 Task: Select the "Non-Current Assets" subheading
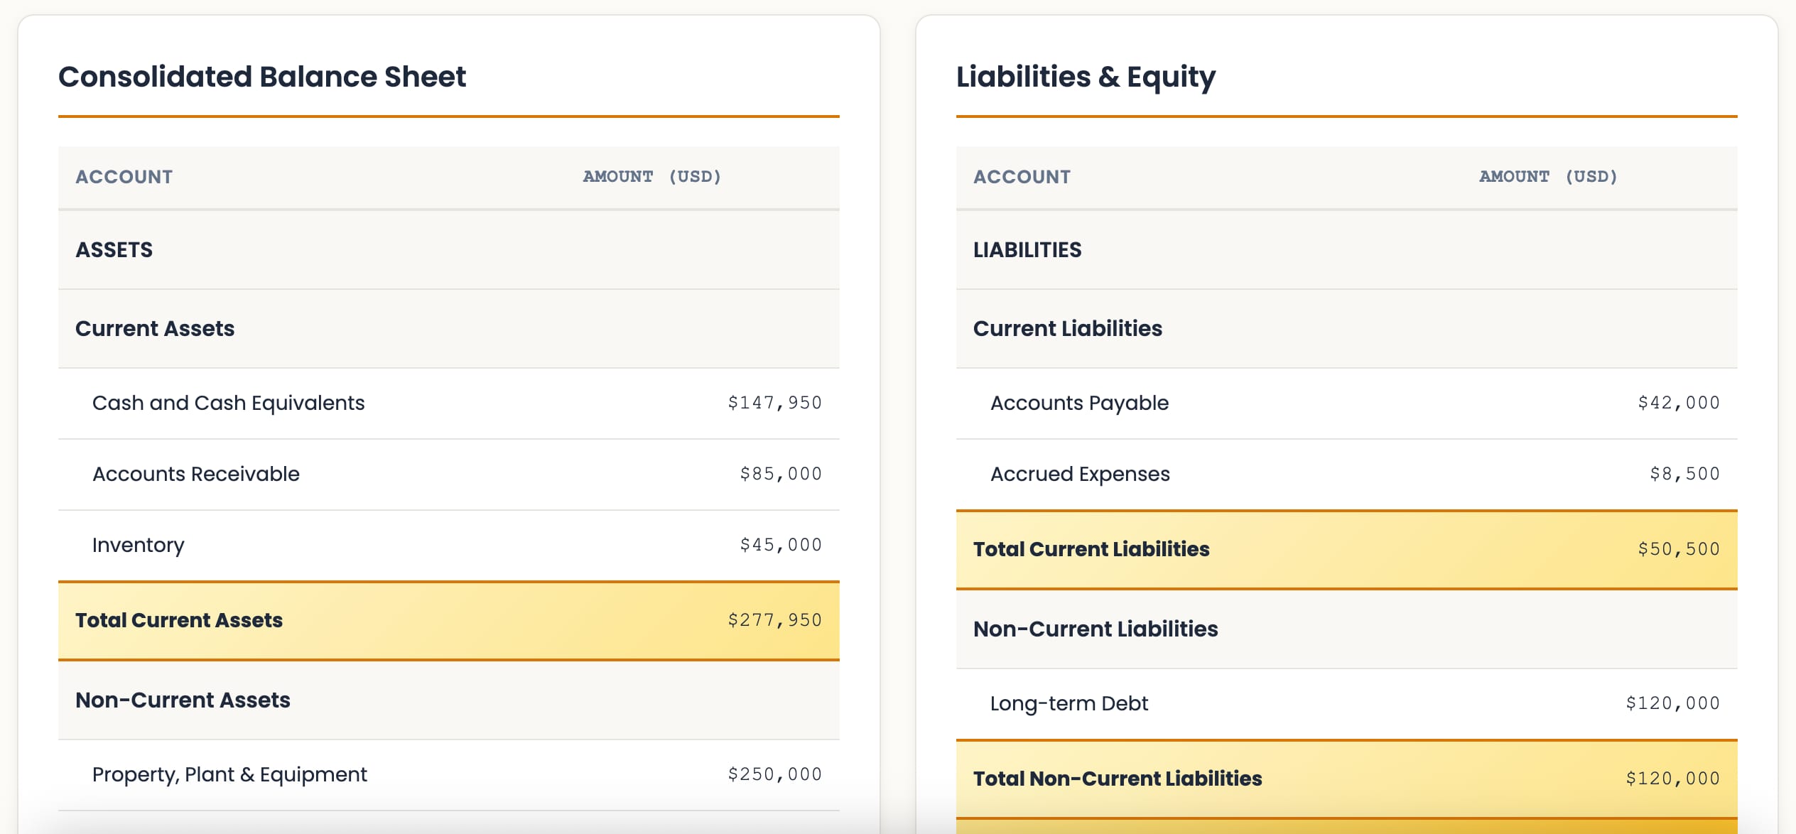(x=183, y=700)
